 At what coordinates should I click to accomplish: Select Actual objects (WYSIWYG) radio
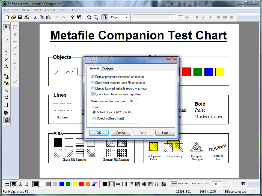94,112
